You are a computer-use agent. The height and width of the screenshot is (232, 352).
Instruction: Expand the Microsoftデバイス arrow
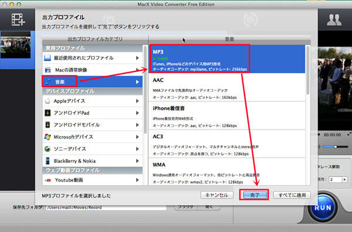137,137
